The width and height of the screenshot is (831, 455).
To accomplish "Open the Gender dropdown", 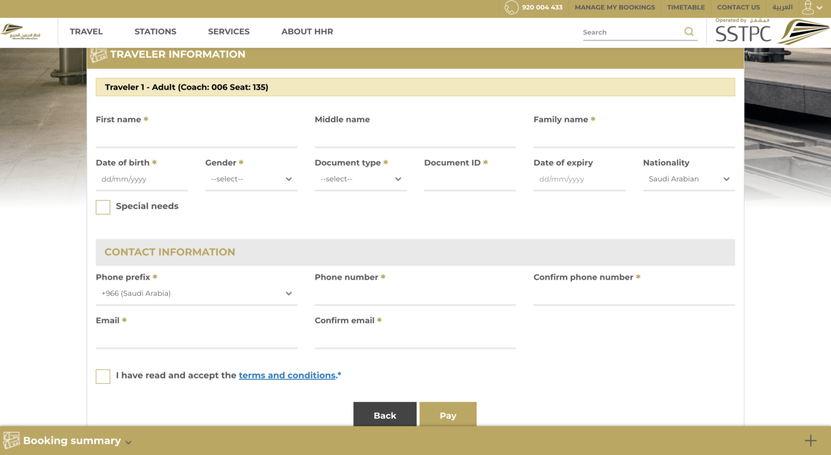I will click(251, 179).
